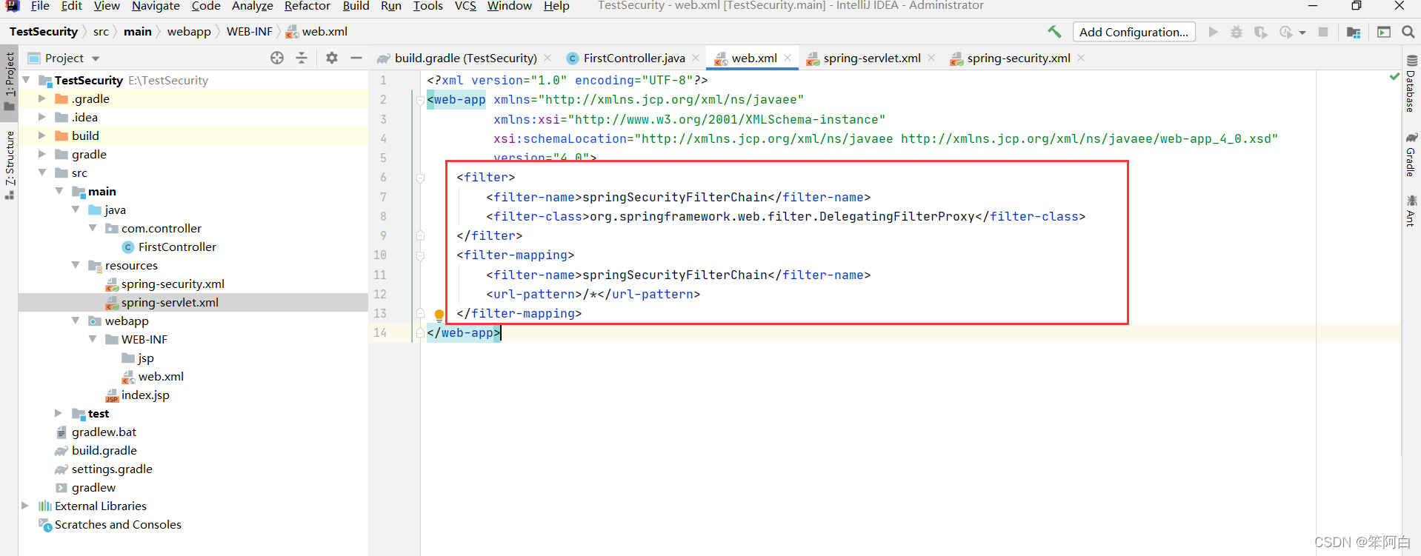Open the VCS menu
Screen dimensions: 1421x556
(x=465, y=6)
